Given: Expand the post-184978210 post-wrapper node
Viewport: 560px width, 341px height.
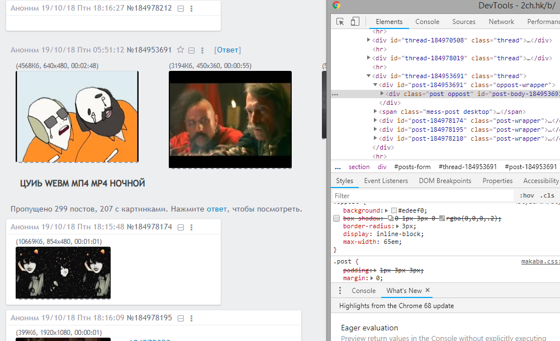Looking at the screenshot, I should pyautogui.click(x=376, y=138).
